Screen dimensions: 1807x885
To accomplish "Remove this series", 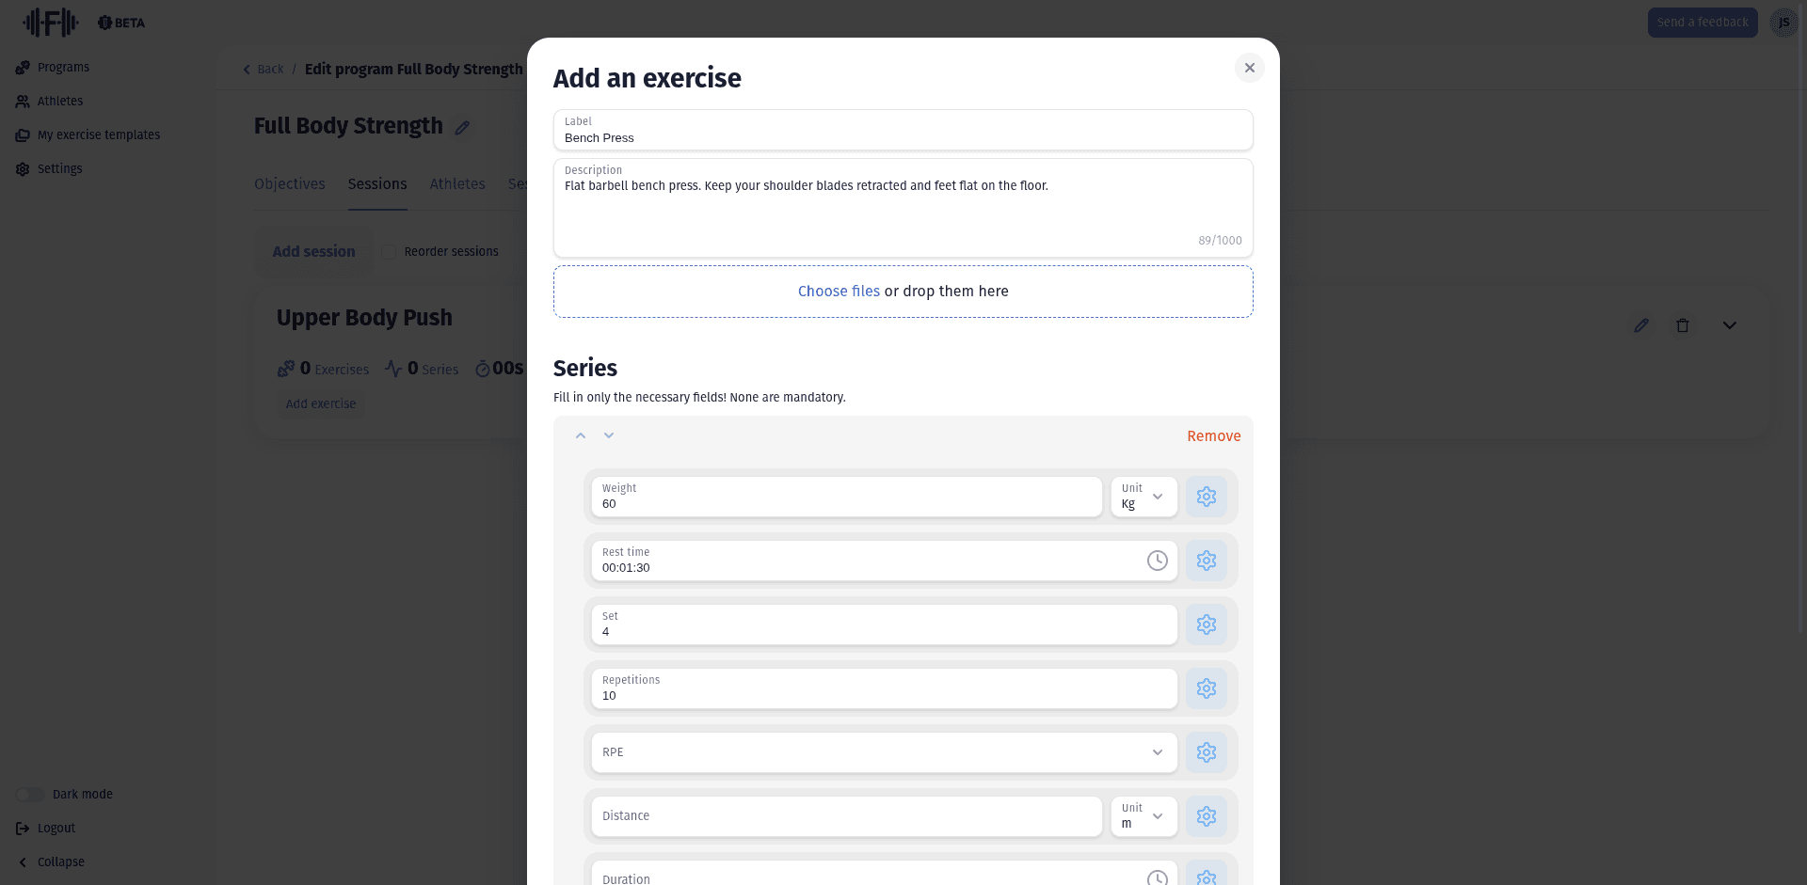I will (x=1213, y=436).
